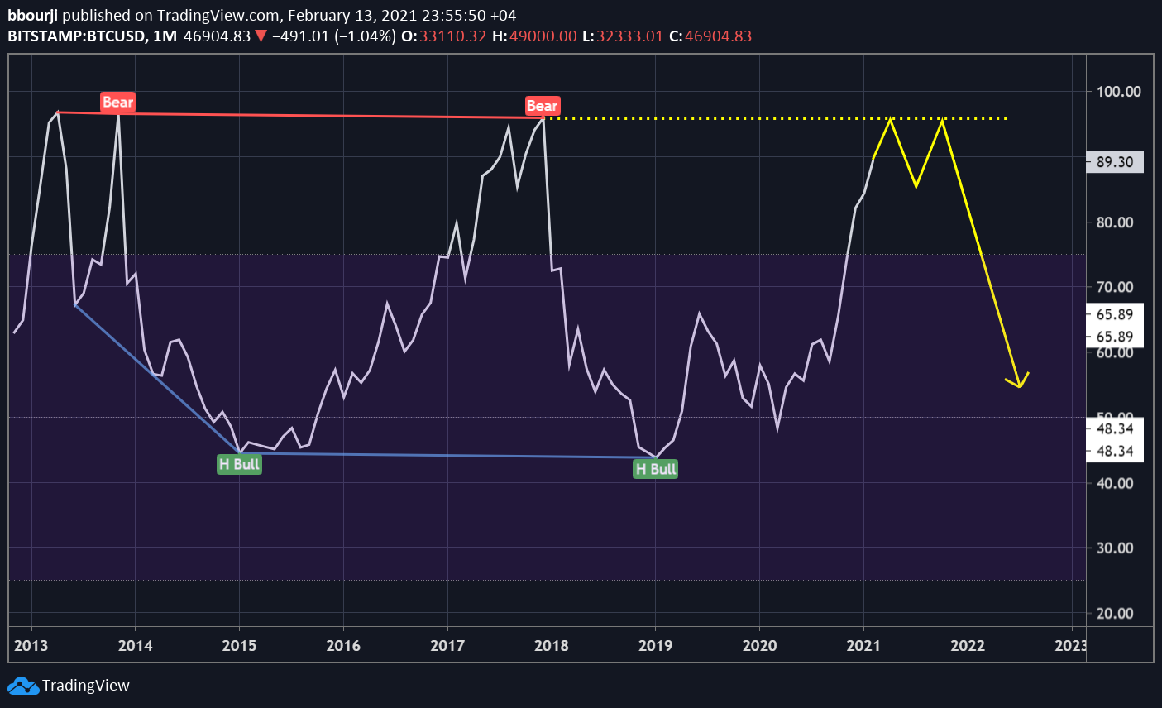1162x708 pixels.
Task: Click the first red Bear label near 2014
Action: pyautogui.click(x=117, y=103)
